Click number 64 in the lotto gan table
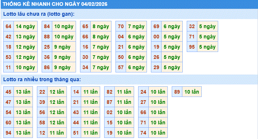Screen dimensions: 258x139 pos(8,26)
